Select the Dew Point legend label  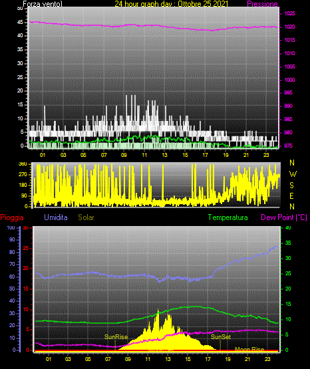tap(284, 217)
